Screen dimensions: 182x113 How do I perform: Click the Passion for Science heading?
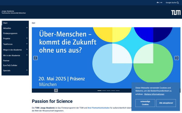(52, 101)
